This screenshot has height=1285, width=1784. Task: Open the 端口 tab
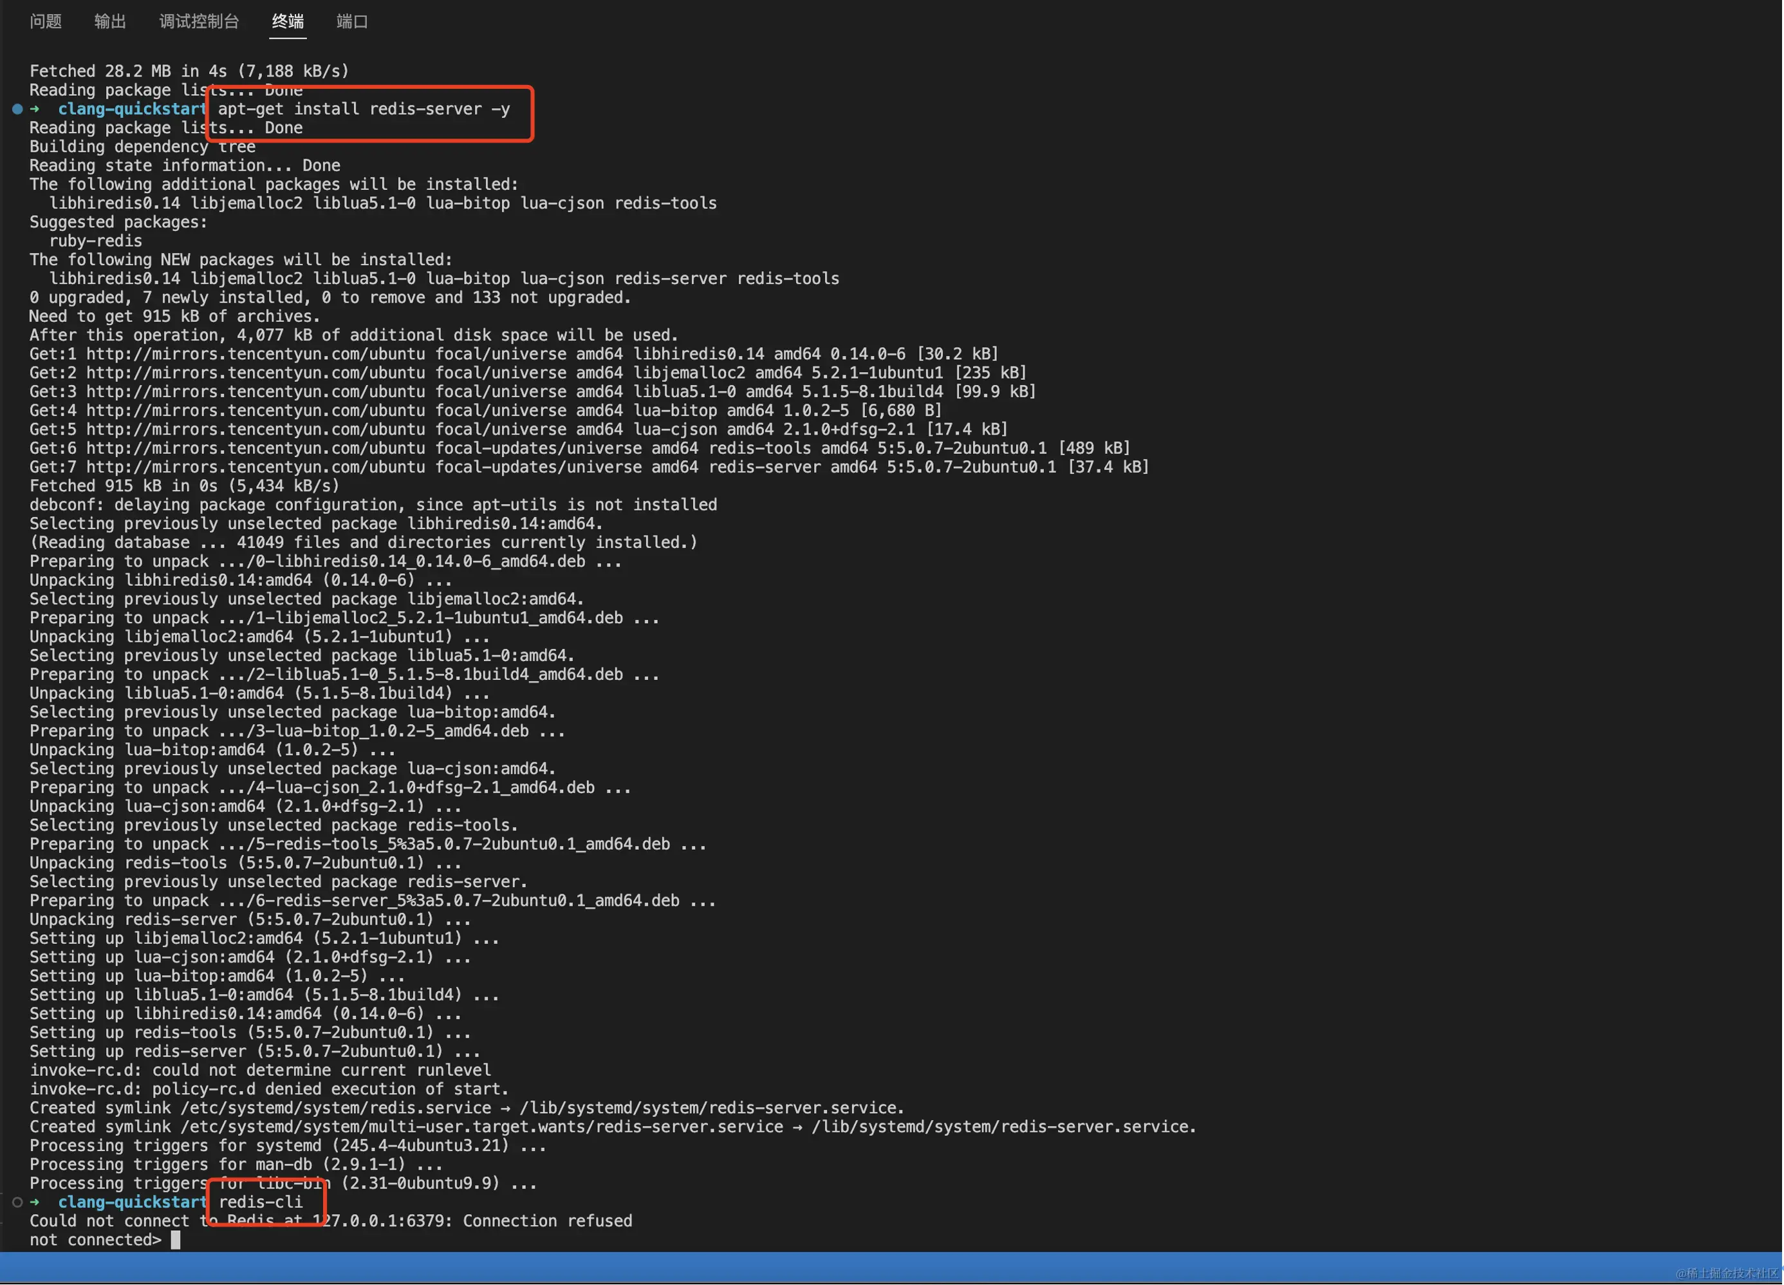tap(351, 21)
